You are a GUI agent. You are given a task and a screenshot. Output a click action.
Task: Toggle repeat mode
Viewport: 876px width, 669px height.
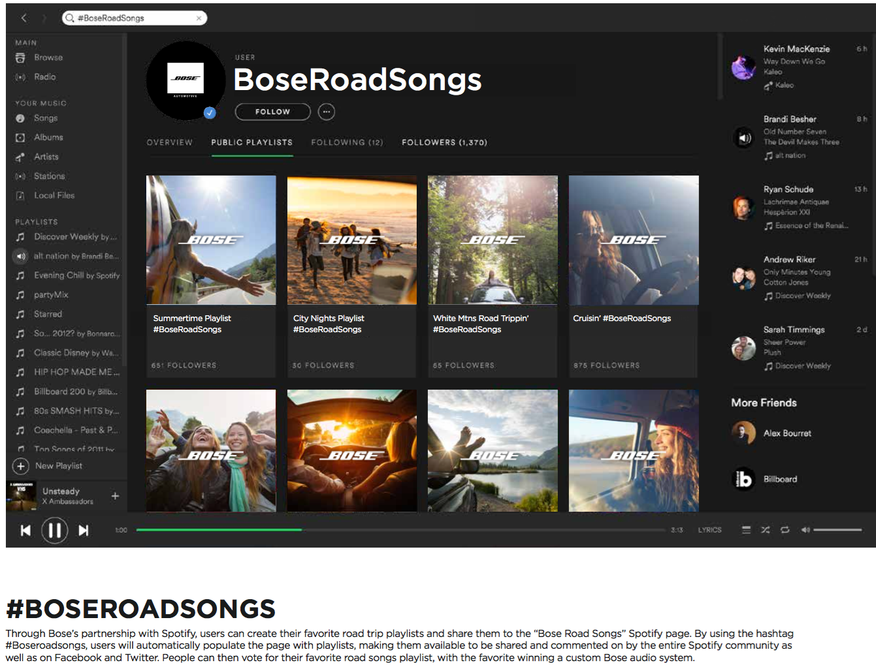click(x=785, y=530)
